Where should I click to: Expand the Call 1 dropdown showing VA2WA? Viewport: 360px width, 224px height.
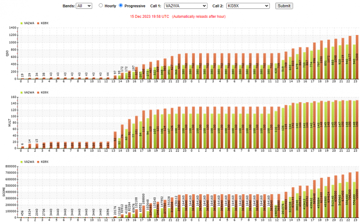pos(185,6)
